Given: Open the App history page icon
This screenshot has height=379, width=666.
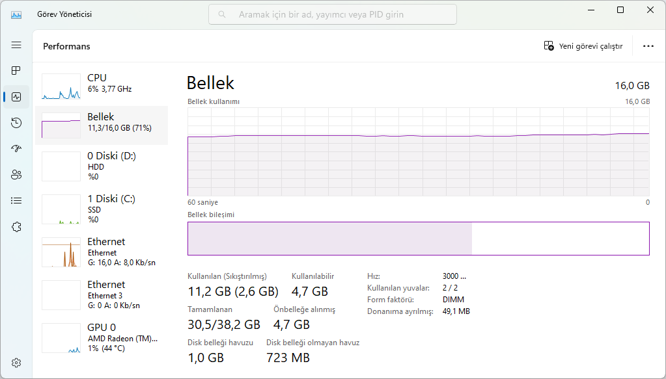Looking at the screenshot, I should point(16,123).
